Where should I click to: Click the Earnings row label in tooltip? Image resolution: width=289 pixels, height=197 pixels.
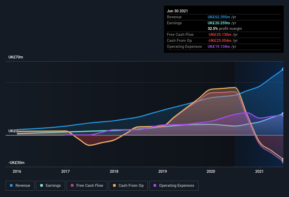point(174,23)
